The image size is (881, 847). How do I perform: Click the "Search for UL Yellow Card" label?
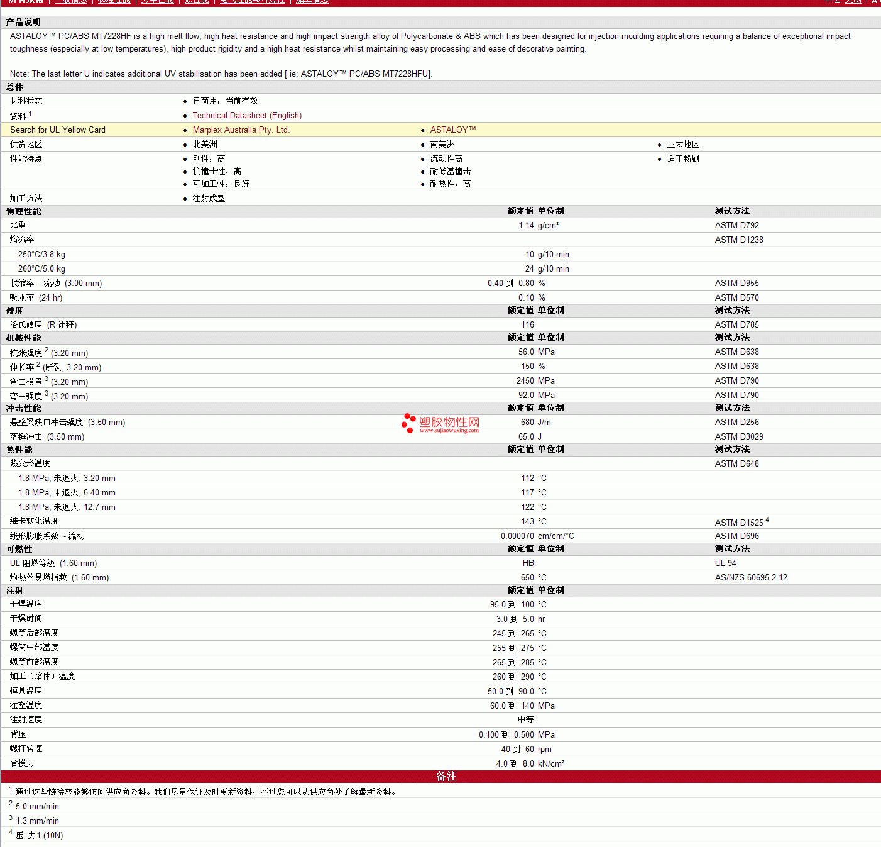click(58, 130)
